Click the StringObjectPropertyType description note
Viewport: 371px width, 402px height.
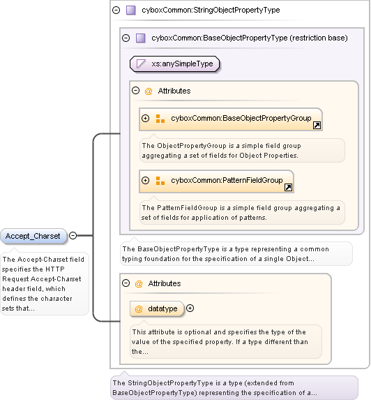(234, 387)
